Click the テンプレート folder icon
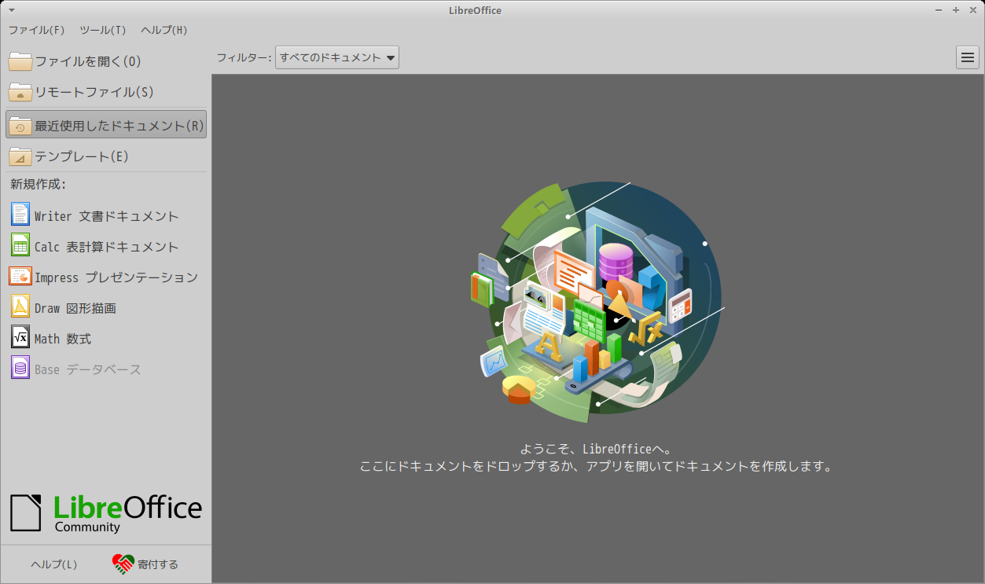 [x=20, y=156]
